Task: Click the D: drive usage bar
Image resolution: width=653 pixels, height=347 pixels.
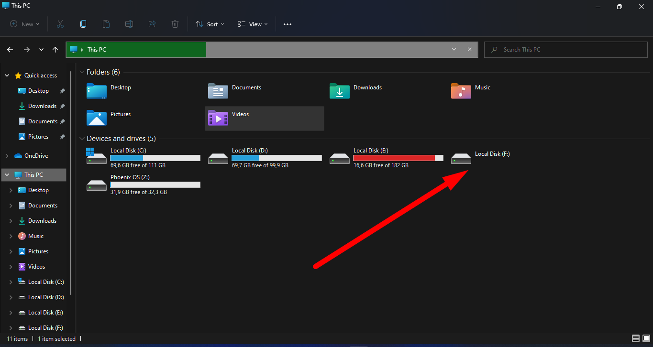Action: click(x=277, y=158)
